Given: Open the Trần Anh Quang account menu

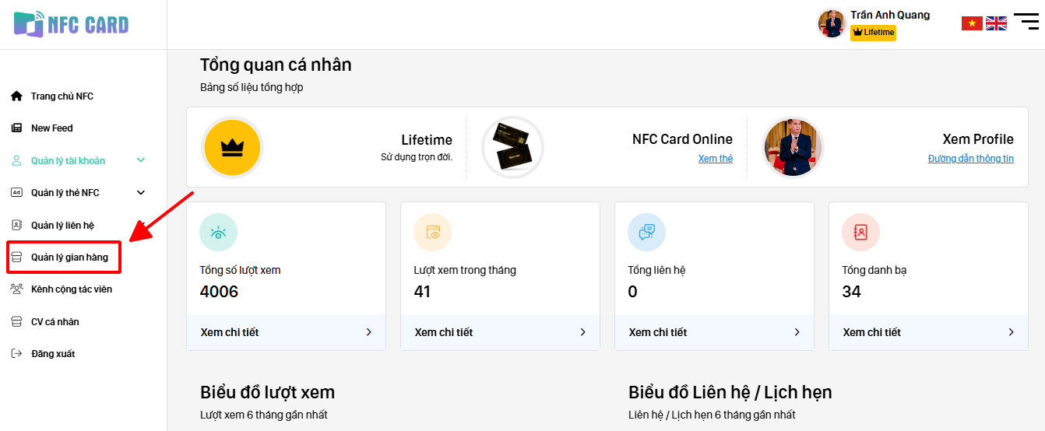Looking at the screenshot, I should click(x=889, y=15).
